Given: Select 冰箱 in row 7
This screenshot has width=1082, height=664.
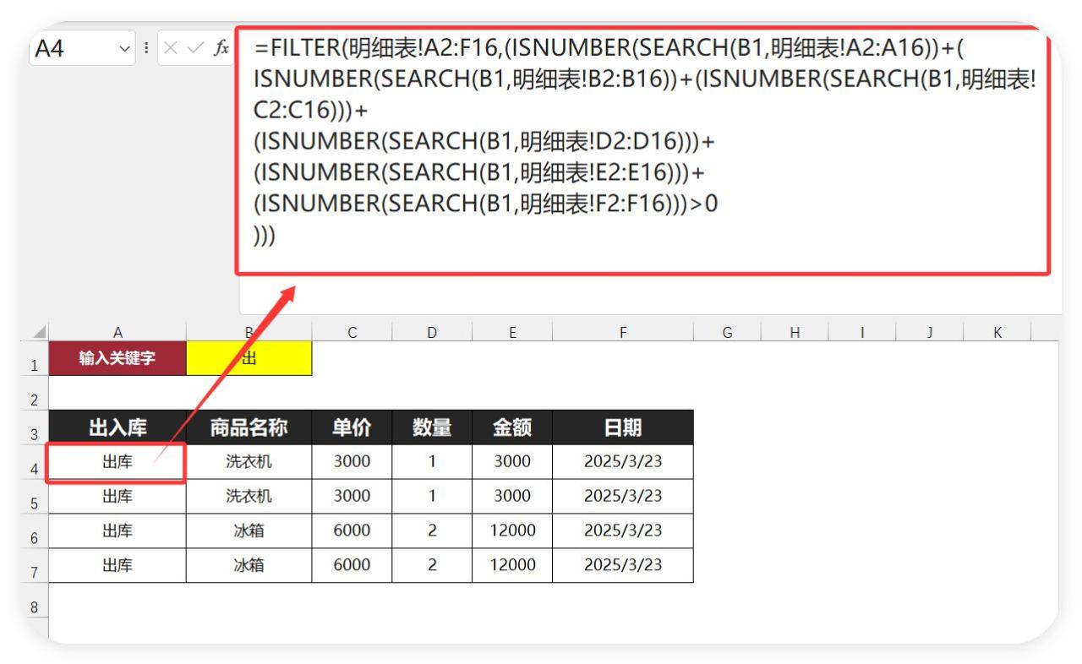Looking at the screenshot, I should (x=249, y=566).
